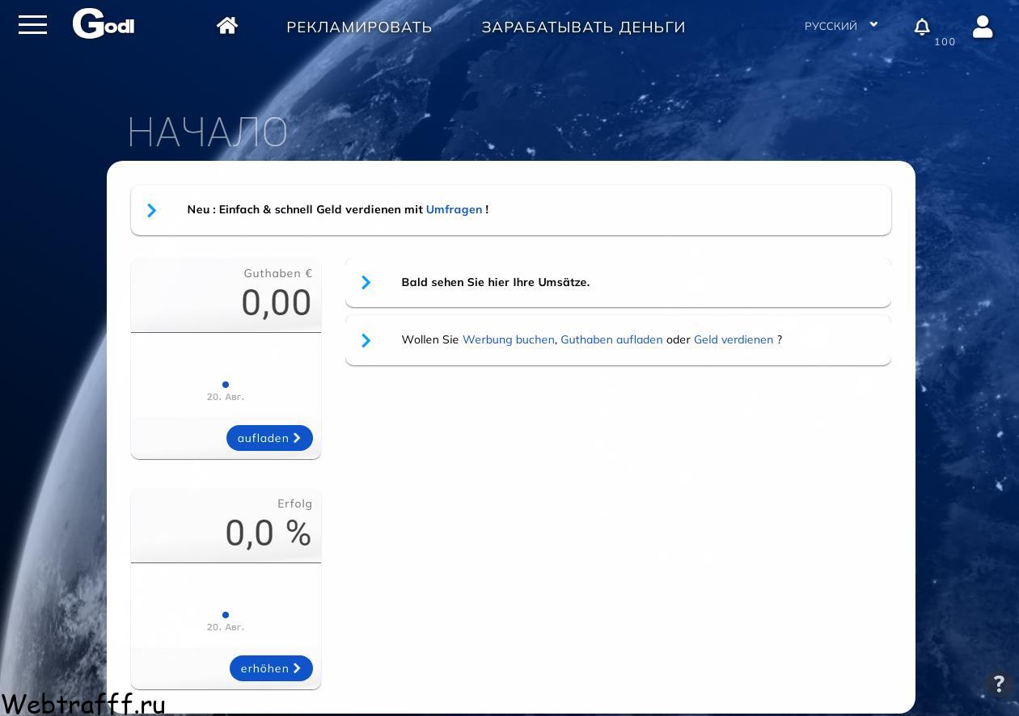Image resolution: width=1019 pixels, height=716 pixels.
Task: Follow the 'Guthaben aufladen' link
Action: (611, 339)
